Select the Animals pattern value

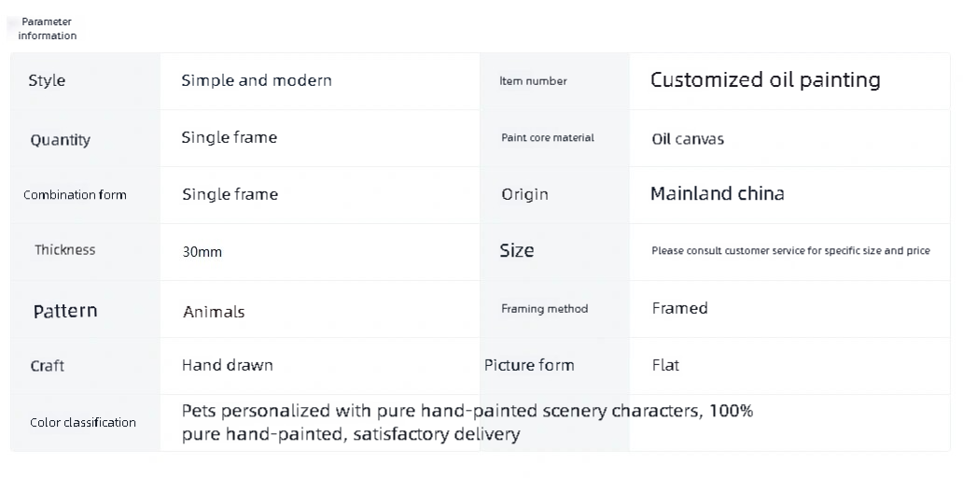(x=214, y=312)
